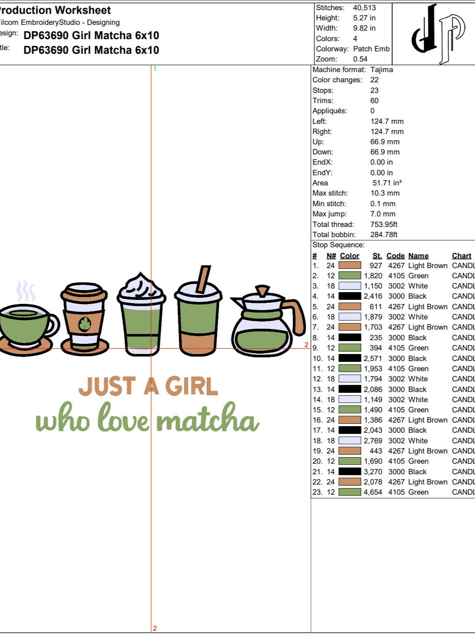Click the machine format value 'Tajima'
The height and width of the screenshot is (634, 475).
coord(382,70)
